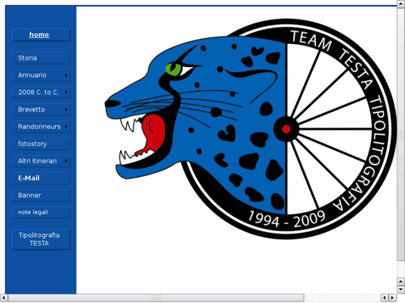Viewport: 405px width, 303px height.
Task: Select the 2008 C. to C. item
Action: 41,92
